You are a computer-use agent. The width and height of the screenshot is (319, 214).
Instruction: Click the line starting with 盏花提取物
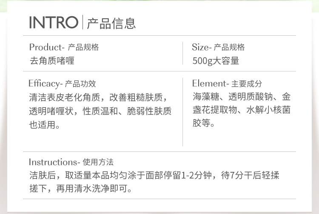(x=242, y=111)
